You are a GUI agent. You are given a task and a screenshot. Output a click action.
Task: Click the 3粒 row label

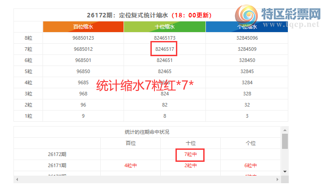(28, 94)
